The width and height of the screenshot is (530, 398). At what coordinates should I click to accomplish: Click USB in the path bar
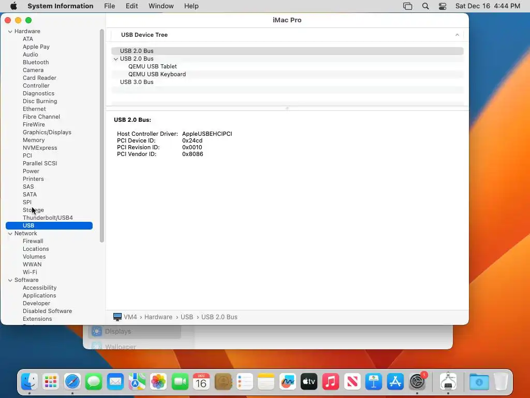pos(186,317)
